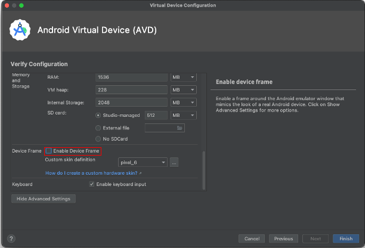365x248 pixels.
Task: Open the VM heap unit MB dropdown
Action: click(x=184, y=90)
